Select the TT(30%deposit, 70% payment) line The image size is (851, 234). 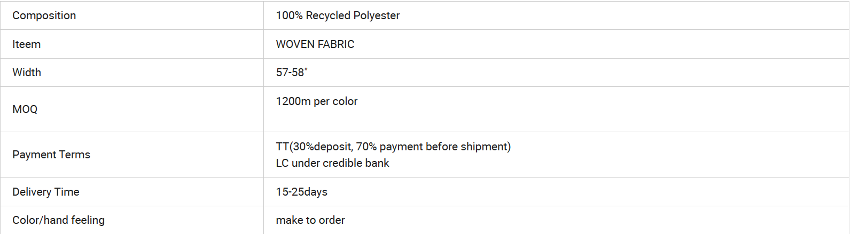(393, 147)
